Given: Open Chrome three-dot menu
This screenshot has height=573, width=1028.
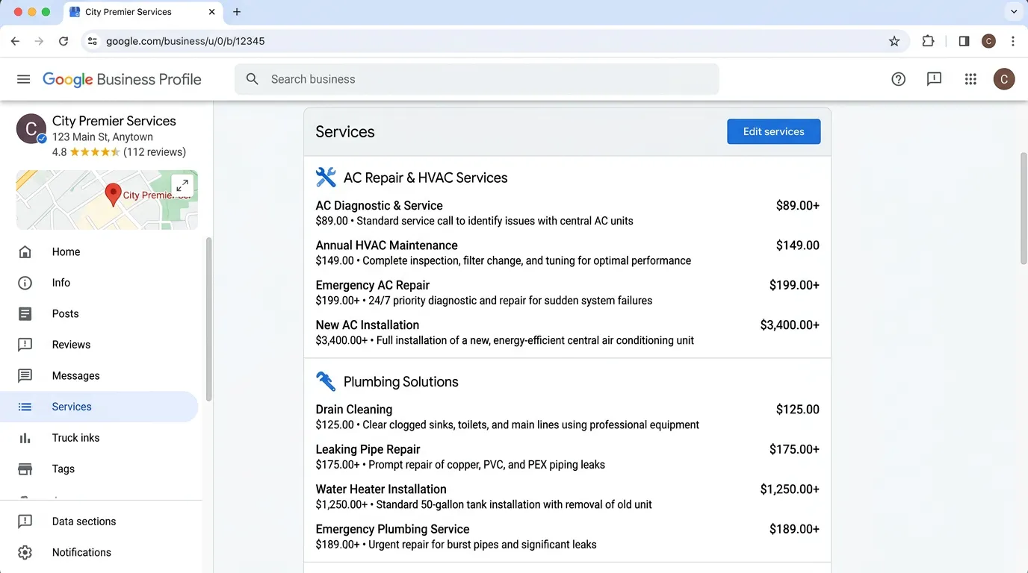Looking at the screenshot, I should [1013, 41].
